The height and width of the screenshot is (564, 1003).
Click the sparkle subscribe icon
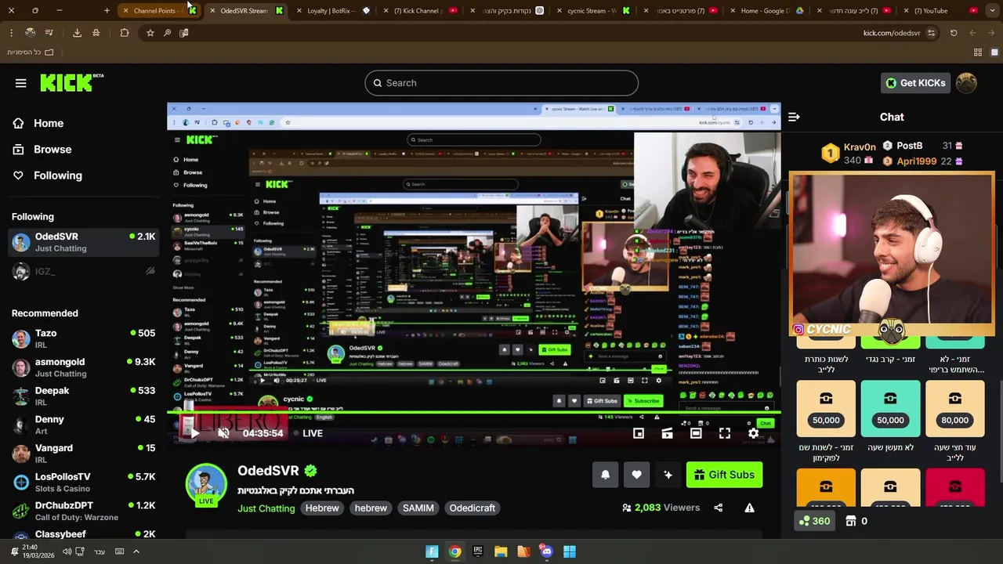point(668,475)
